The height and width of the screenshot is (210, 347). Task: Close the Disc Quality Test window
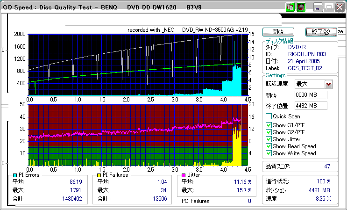coord(339,7)
